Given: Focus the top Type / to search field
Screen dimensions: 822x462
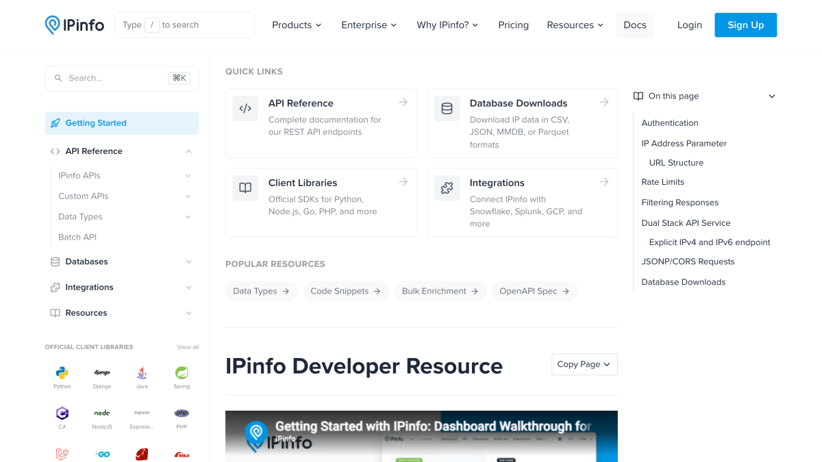Looking at the screenshot, I should pyautogui.click(x=184, y=25).
